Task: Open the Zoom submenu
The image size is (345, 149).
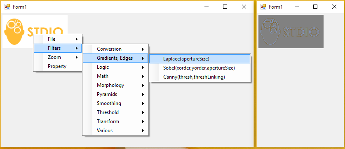Action: (58, 57)
